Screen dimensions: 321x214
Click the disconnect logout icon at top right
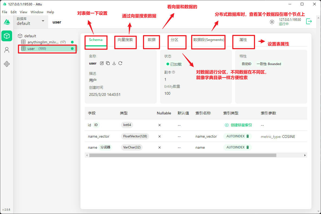pyautogui.click(x=309, y=22)
